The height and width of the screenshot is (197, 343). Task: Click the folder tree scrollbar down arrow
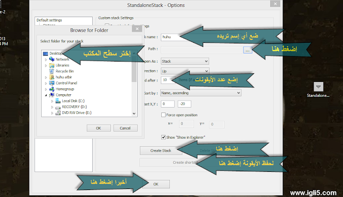(x=134, y=113)
